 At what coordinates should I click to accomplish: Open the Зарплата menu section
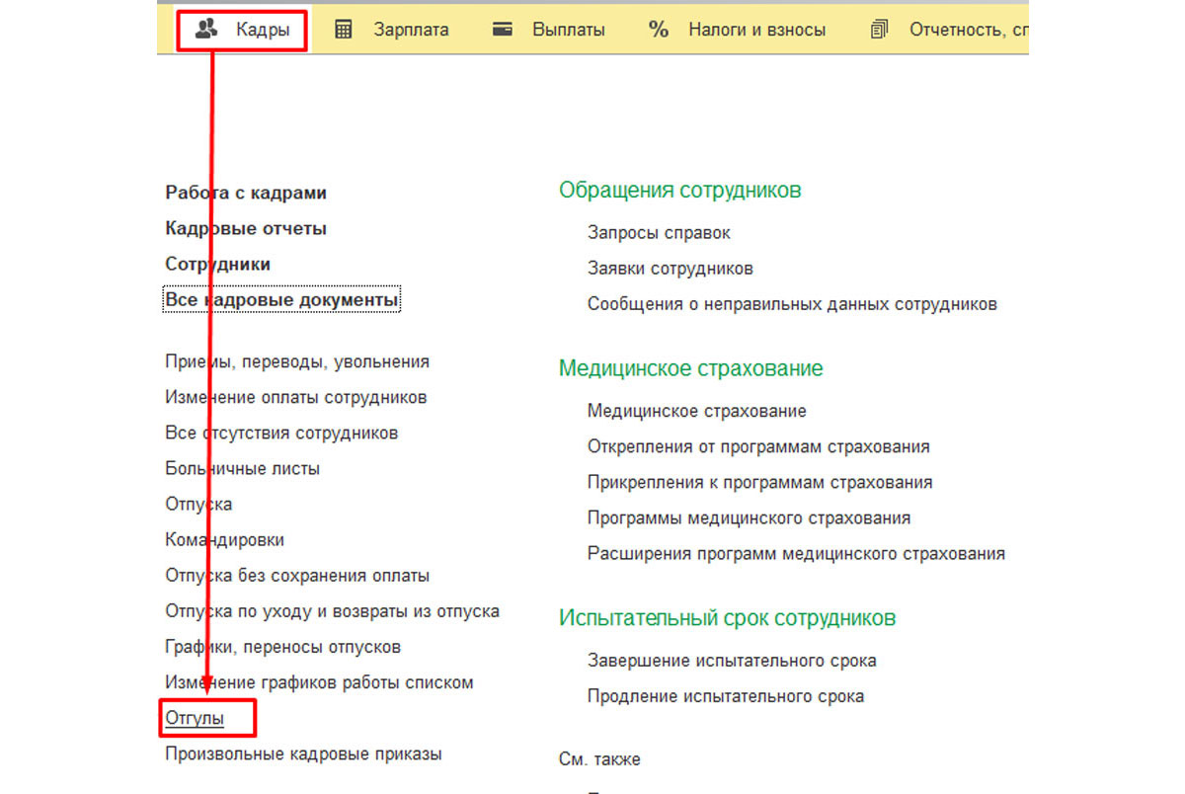[410, 30]
